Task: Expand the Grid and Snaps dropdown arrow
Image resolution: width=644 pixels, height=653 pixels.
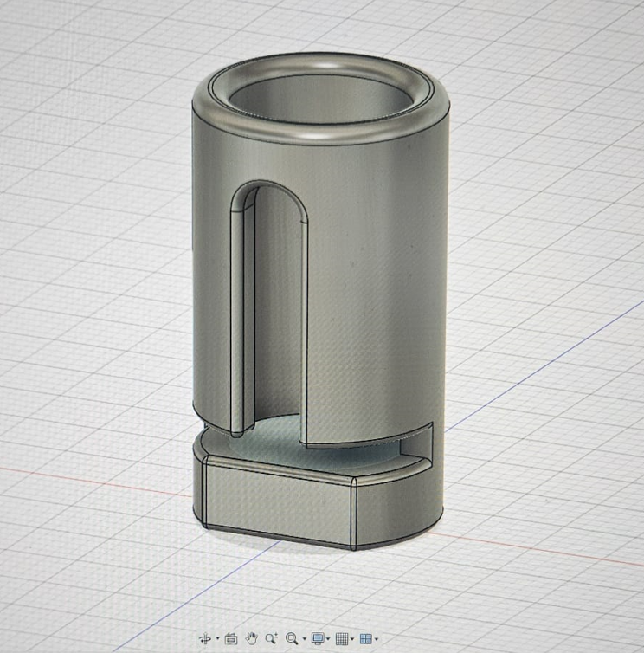Action: click(352, 638)
